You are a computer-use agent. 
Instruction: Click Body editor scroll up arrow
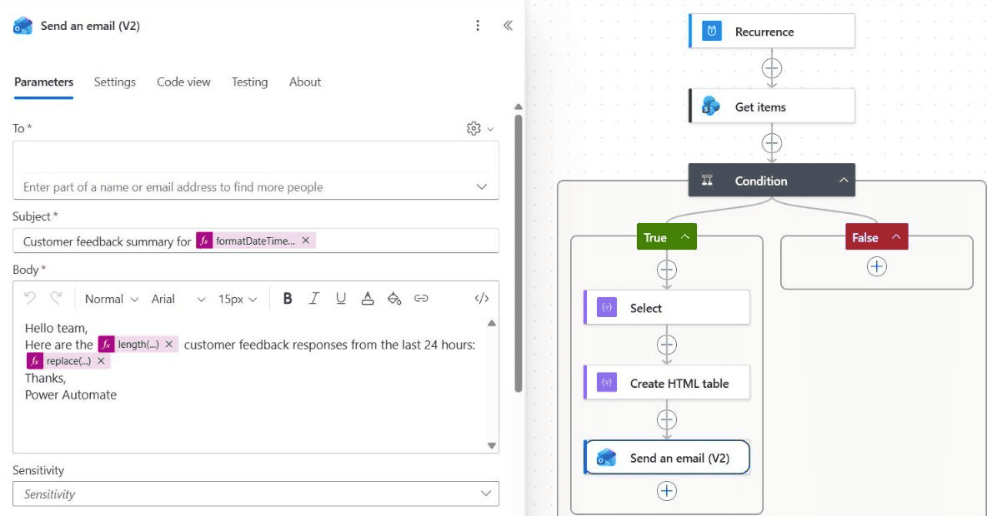492,324
